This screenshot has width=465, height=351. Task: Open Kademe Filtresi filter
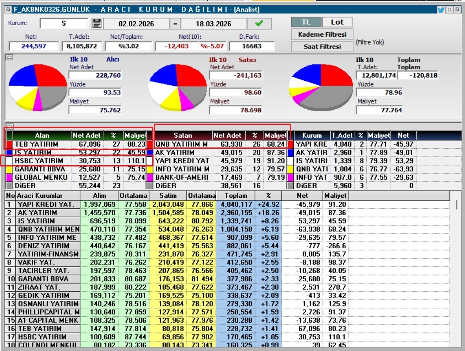pos(322,34)
